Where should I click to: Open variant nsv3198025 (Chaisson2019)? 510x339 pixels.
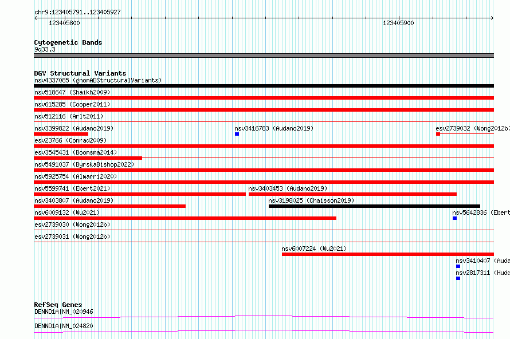(311, 200)
